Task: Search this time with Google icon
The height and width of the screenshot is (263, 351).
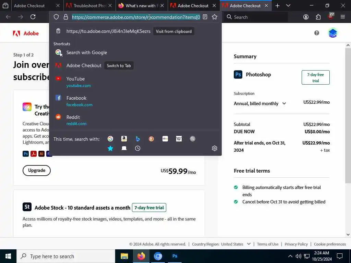Action: [x=110, y=139]
